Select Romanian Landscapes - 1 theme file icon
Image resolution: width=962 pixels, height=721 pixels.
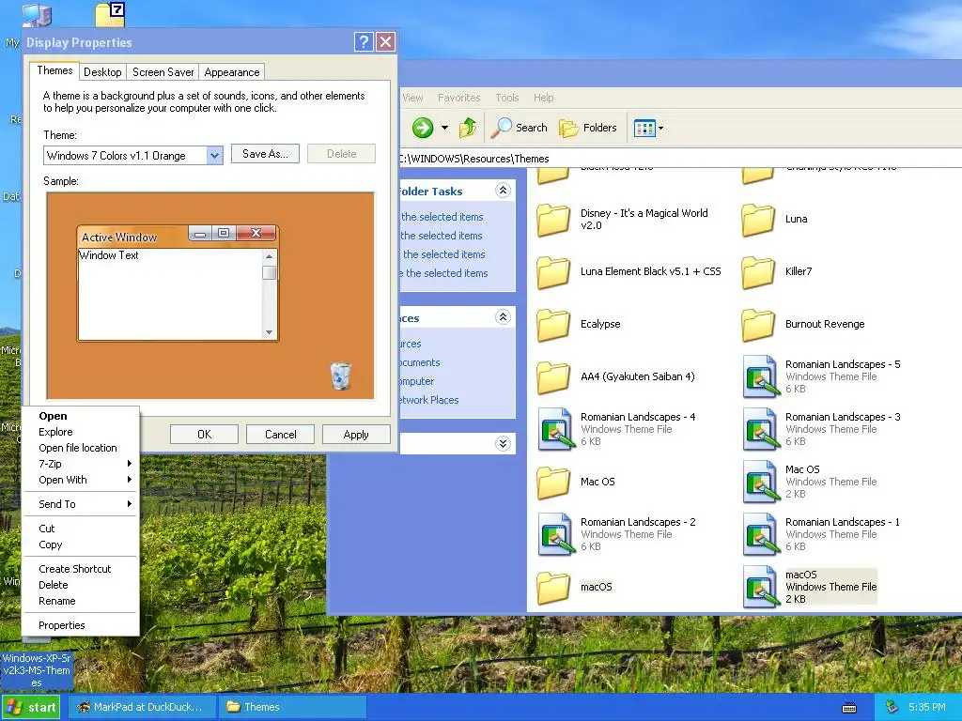point(760,534)
